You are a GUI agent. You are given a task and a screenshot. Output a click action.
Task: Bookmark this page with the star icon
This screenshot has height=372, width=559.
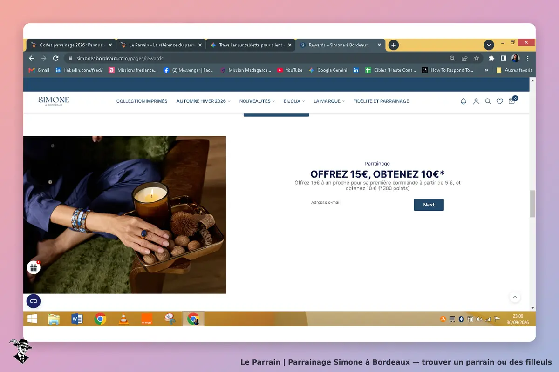click(477, 58)
